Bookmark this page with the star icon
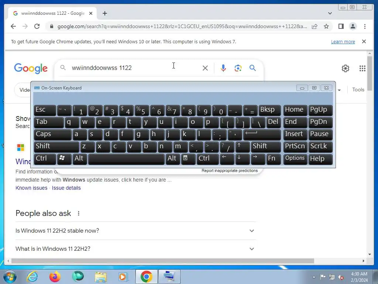Viewport: 378px width, 284px height. [326, 26]
